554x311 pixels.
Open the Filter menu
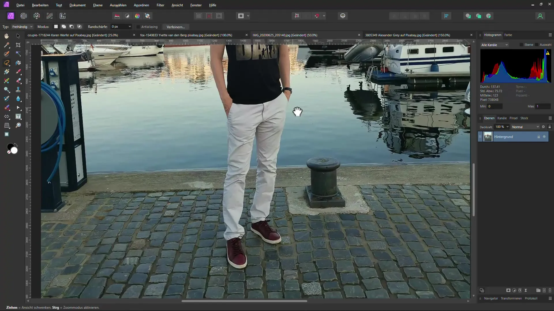tap(160, 5)
